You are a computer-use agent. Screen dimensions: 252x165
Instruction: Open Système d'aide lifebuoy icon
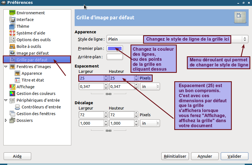12,33
